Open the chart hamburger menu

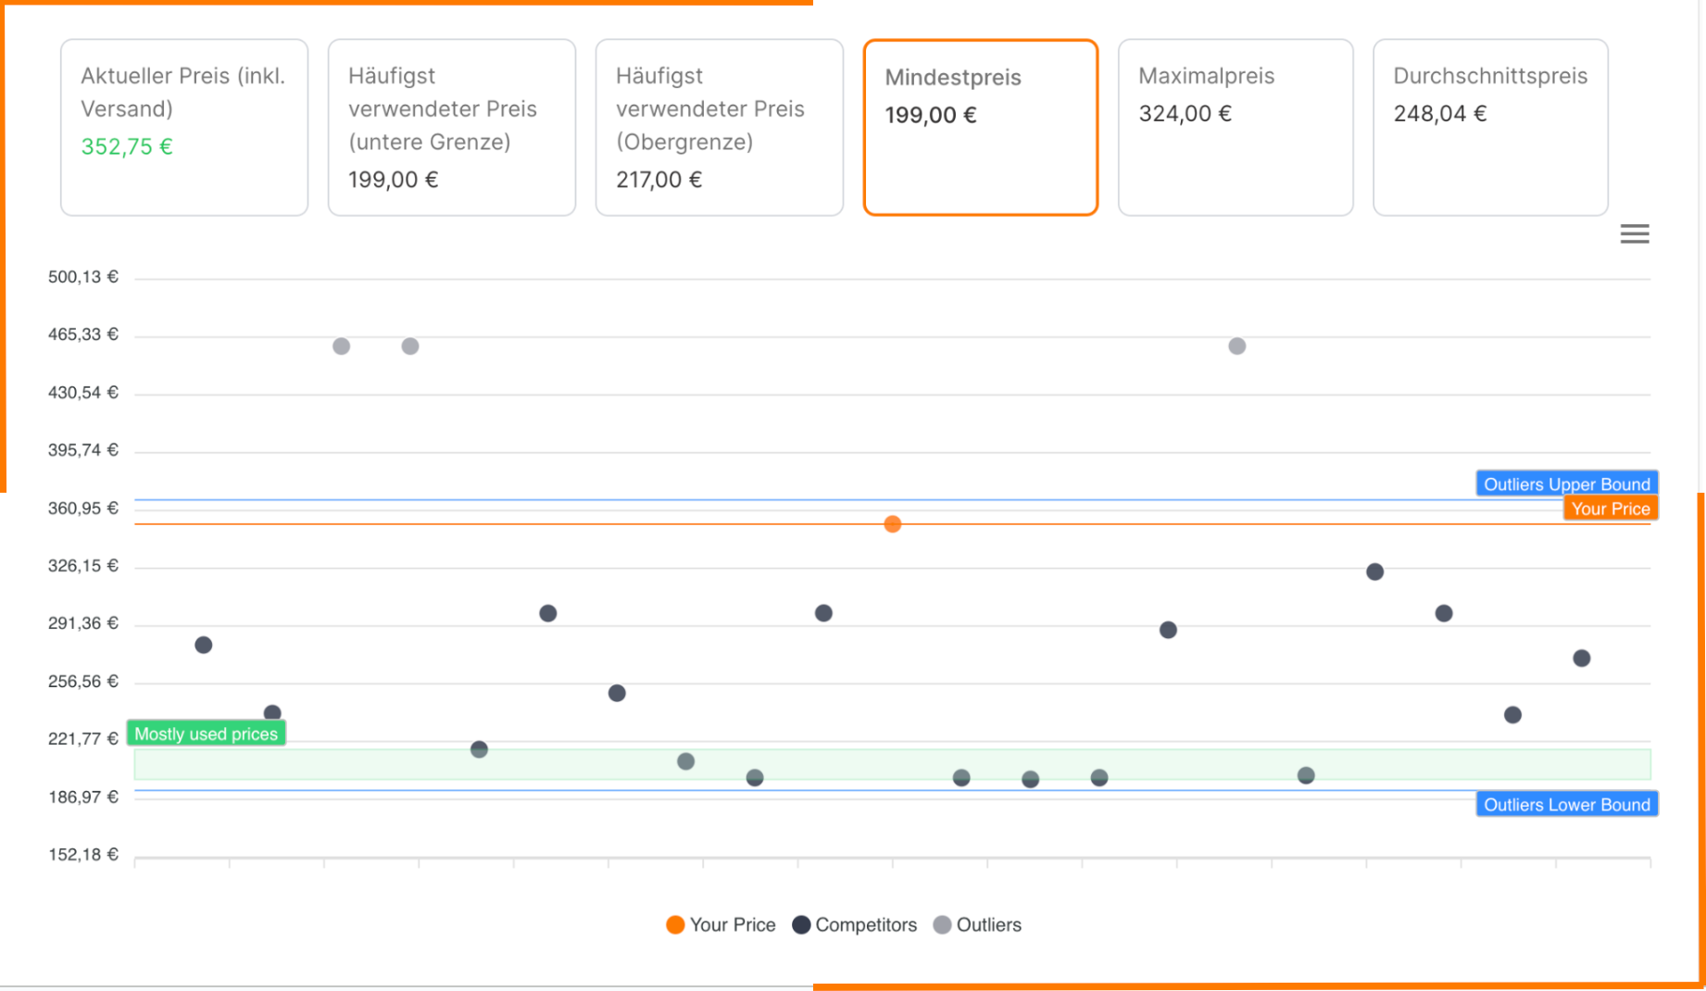click(1634, 234)
